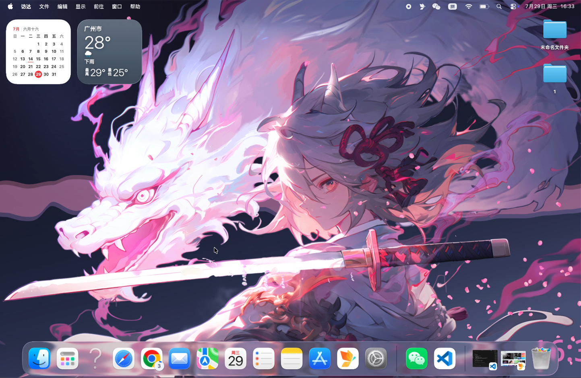Open Launchpad from the Dock

click(67, 358)
